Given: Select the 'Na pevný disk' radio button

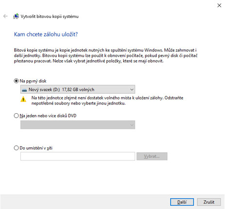Looking at the screenshot, I should [16, 81].
